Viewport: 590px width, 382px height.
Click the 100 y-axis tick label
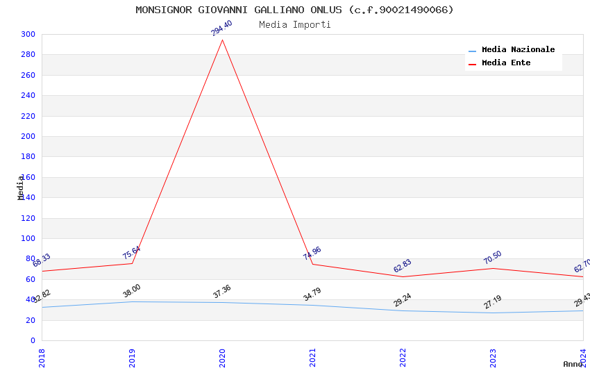click(28, 239)
